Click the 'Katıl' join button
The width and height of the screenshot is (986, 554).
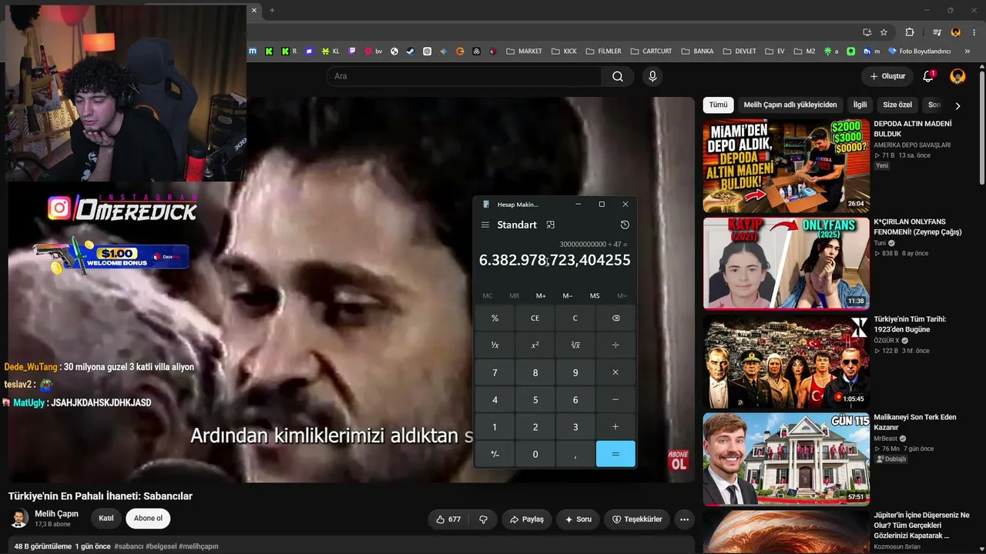[x=106, y=519]
